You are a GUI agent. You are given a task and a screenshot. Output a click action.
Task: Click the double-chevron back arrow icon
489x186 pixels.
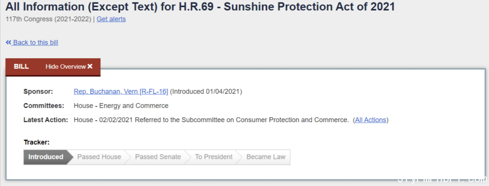coord(9,42)
